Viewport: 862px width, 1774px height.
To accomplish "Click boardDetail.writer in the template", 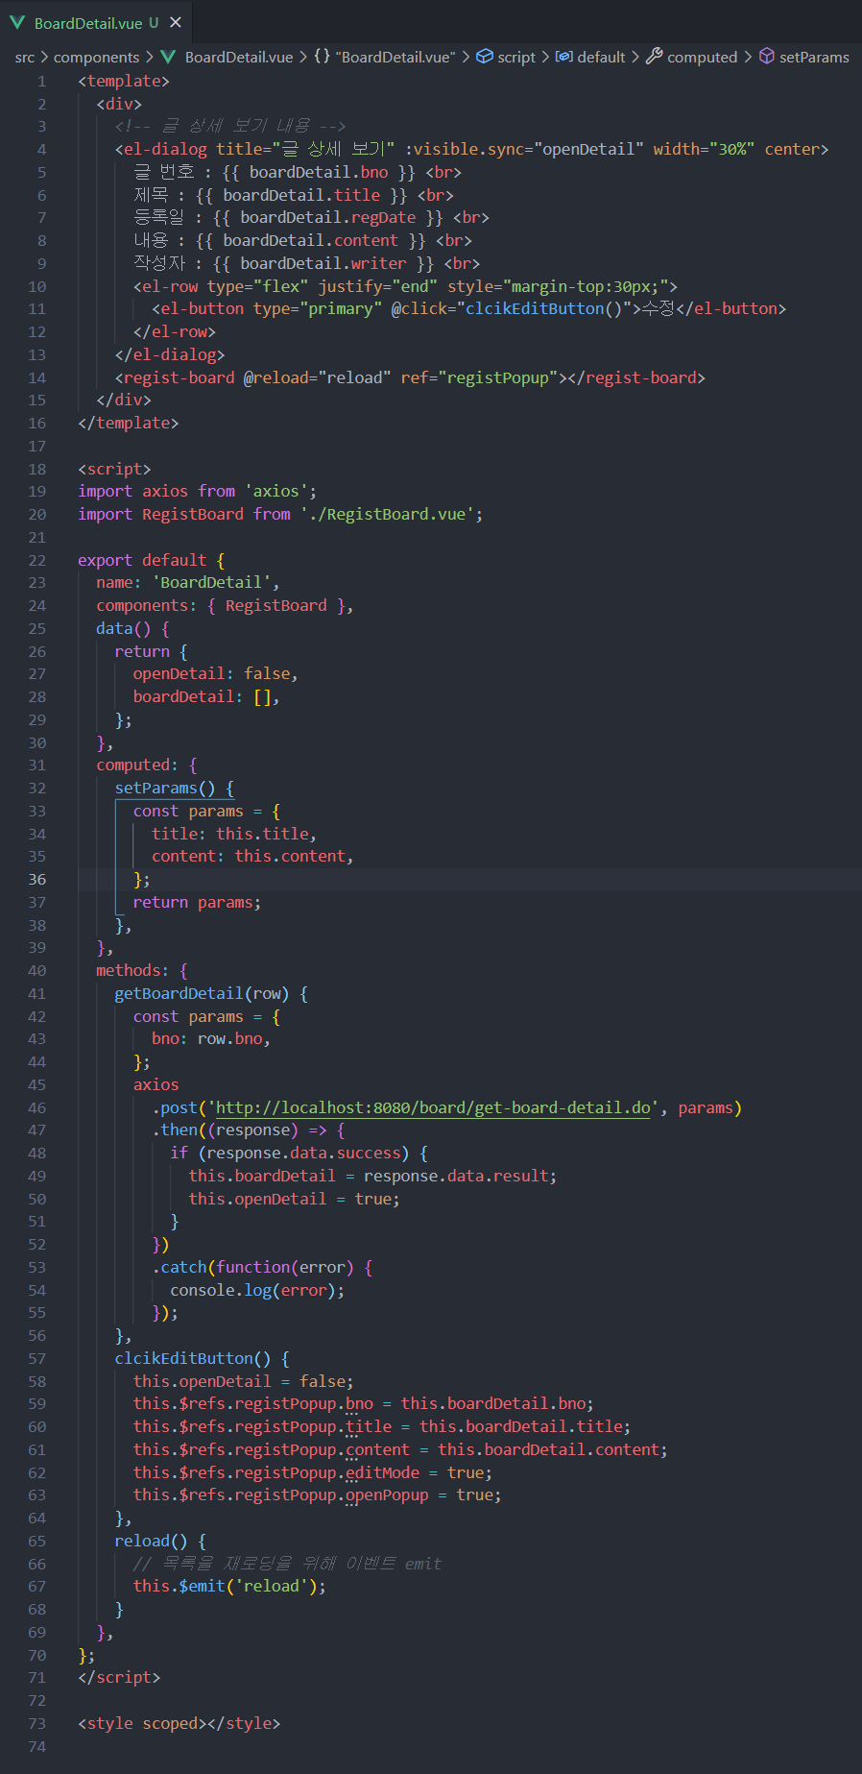I will click(323, 263).
